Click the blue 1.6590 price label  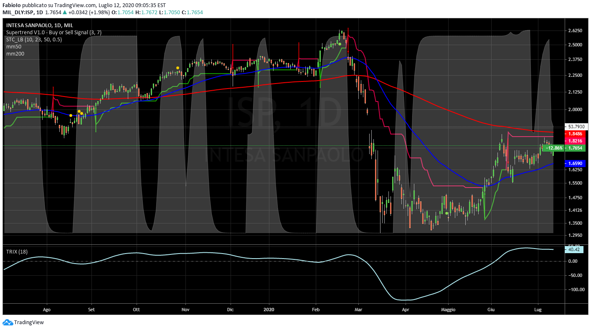(576, 162)
